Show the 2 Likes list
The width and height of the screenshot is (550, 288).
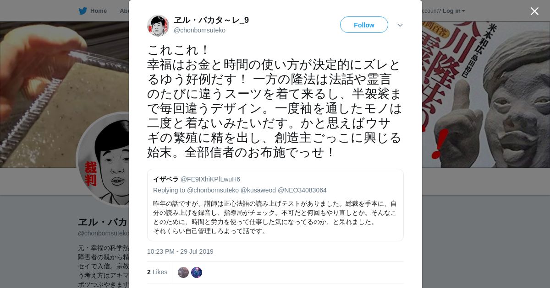157,272
